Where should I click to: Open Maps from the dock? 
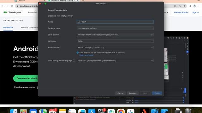click(43, 111)
